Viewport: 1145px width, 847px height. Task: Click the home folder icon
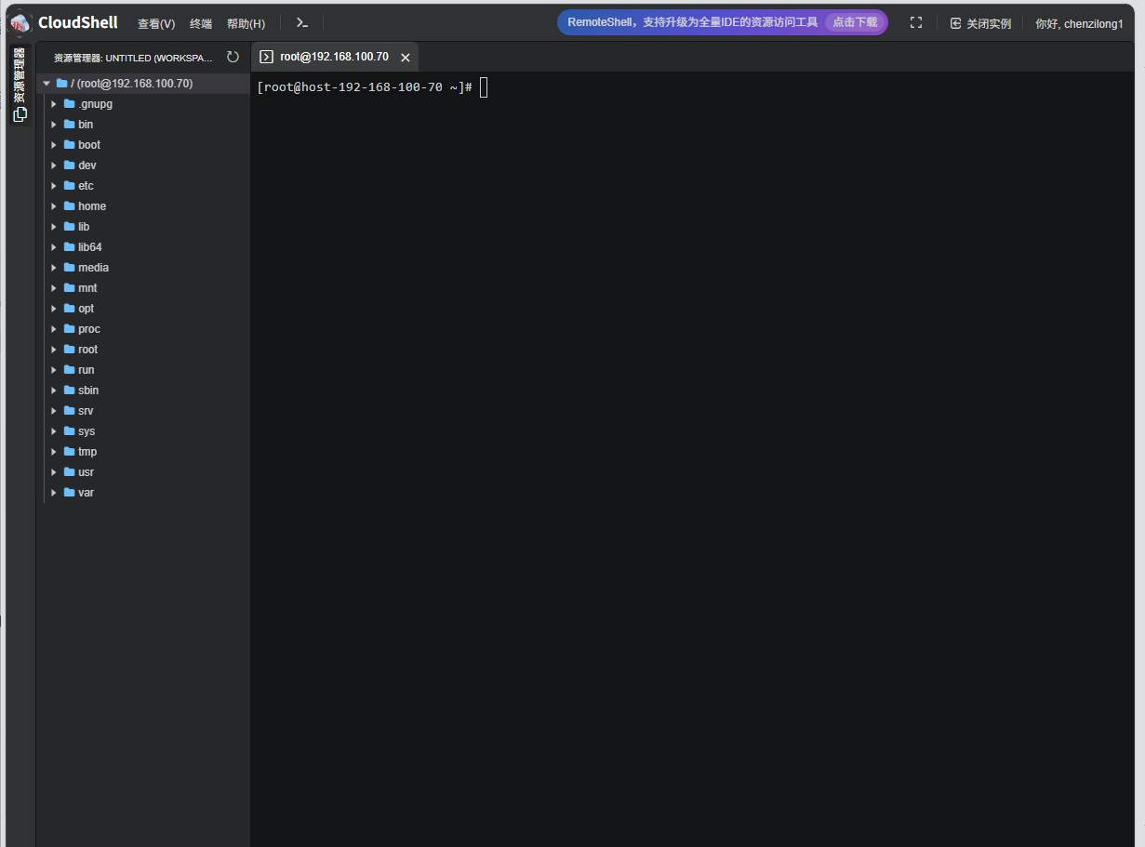click(70, 206)
